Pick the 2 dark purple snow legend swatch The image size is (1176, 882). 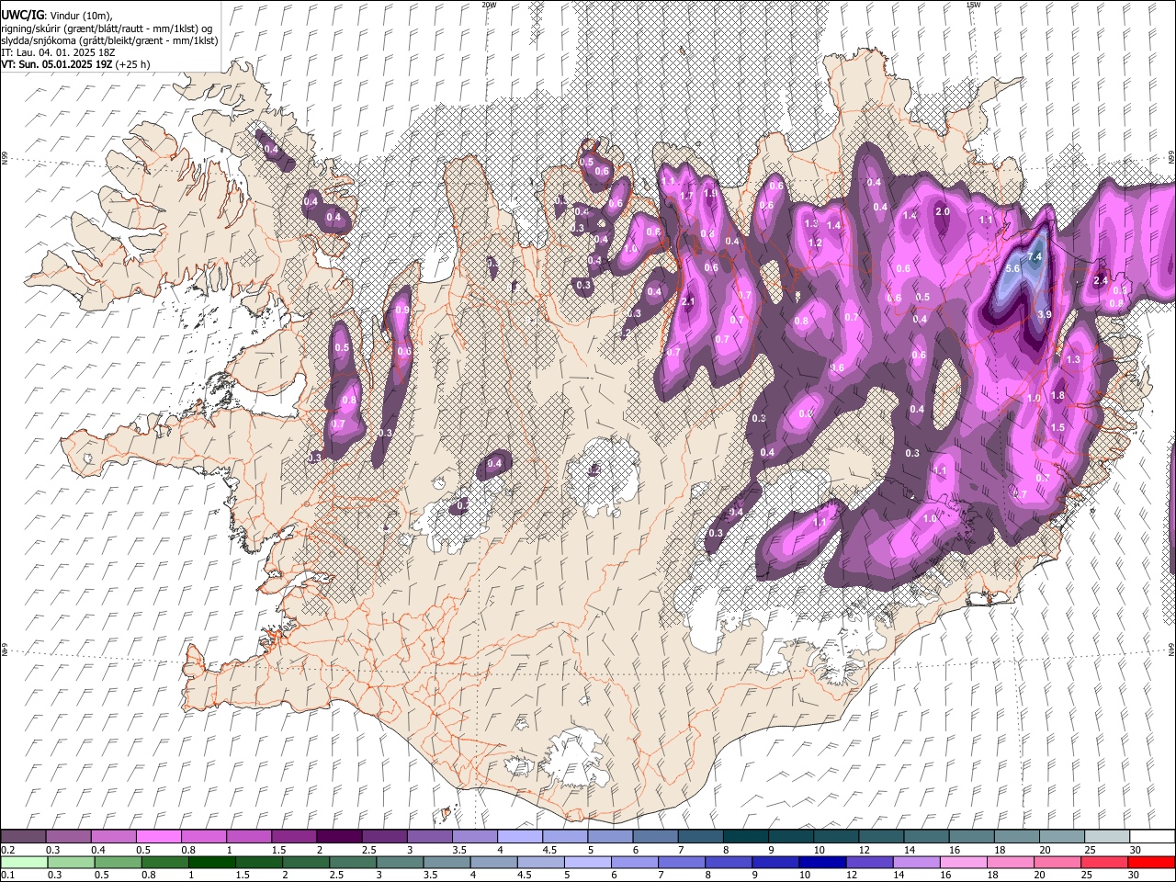[x=338, y=837]
